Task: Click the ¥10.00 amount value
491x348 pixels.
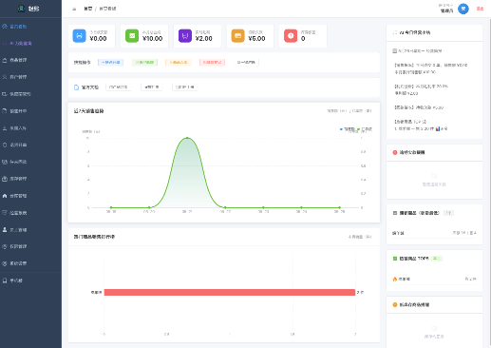Action: pos(153,39)
